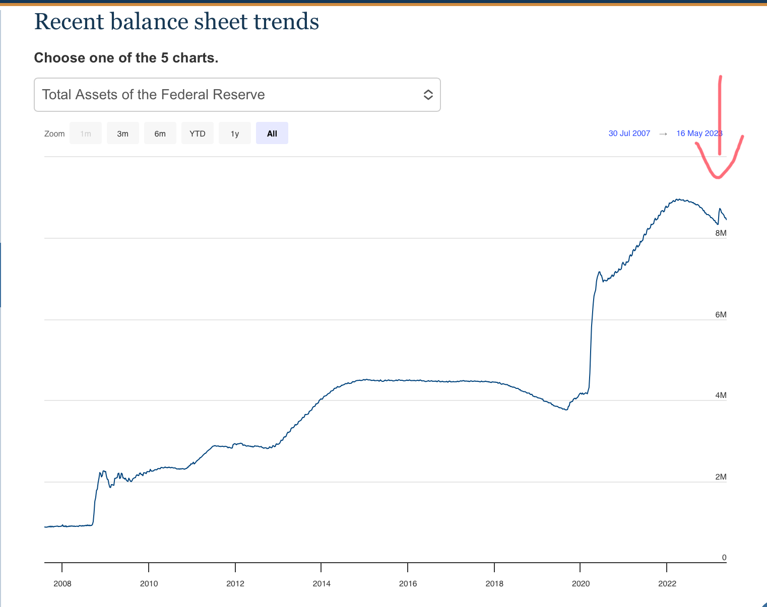The image size is (767, 607).
Task: Open the Total Assets chart selector dropdown
Action: coord(237,95)
